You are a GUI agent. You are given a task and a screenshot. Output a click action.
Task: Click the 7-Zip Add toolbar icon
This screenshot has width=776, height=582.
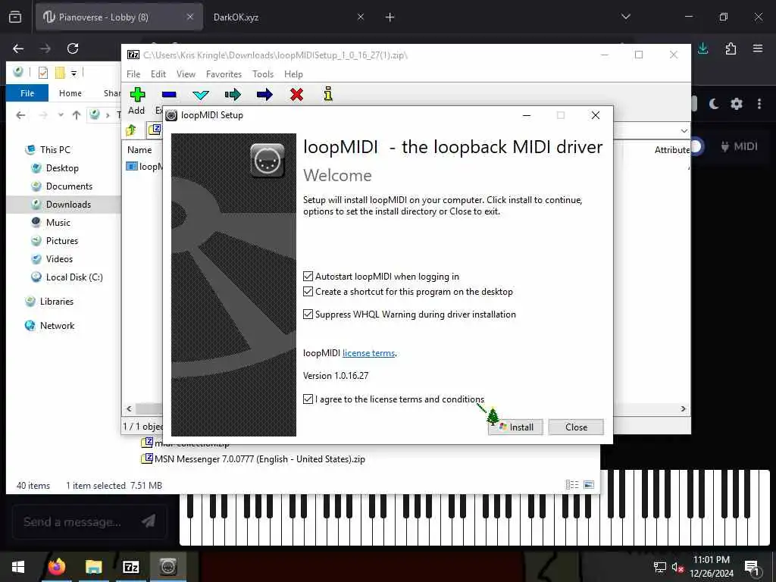point(137,94)
